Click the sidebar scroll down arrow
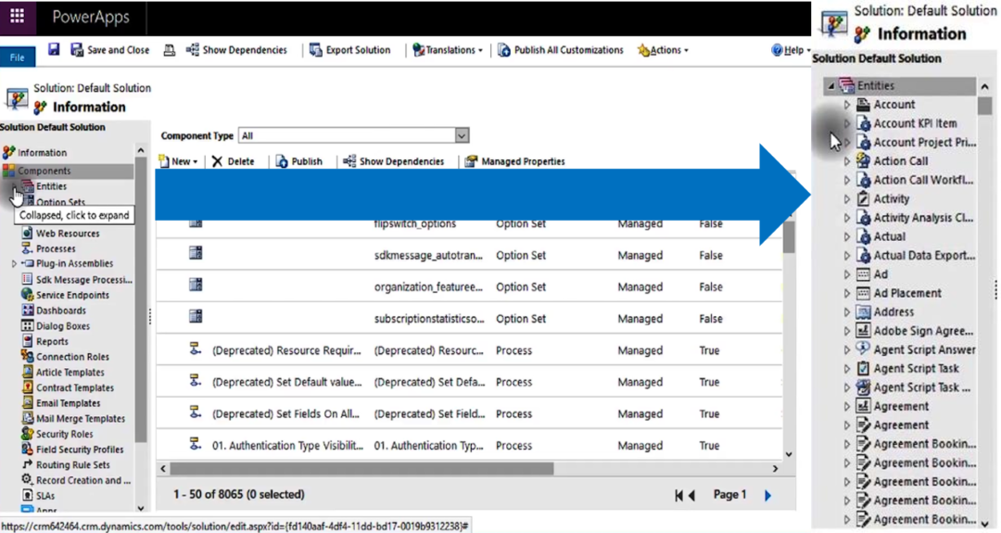The image size is (1001, 533). (141, 509)
